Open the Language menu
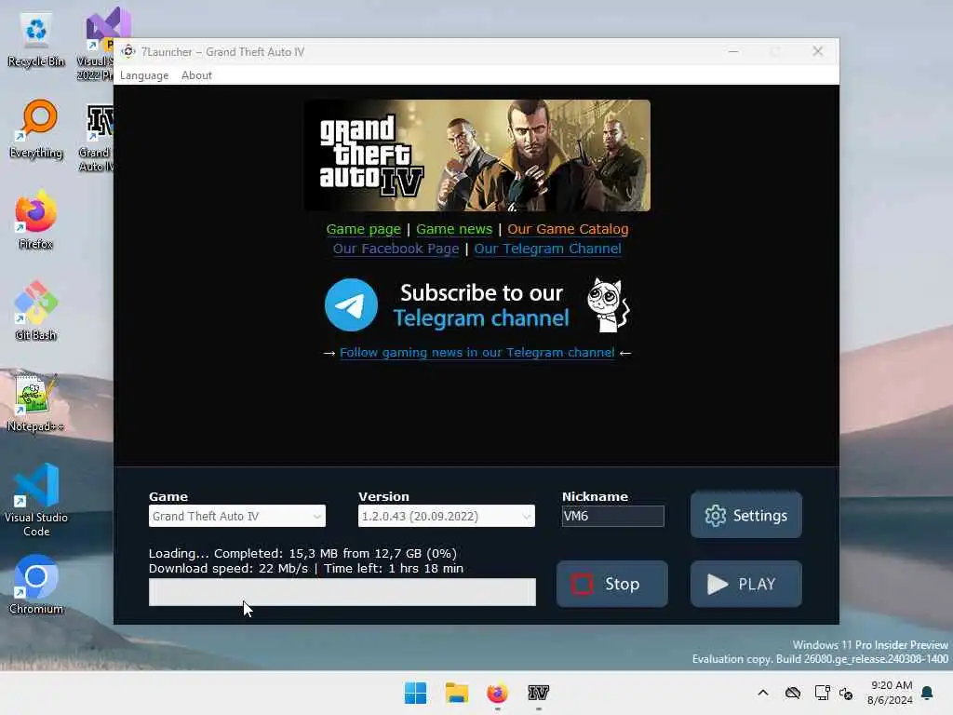 coord(144,75)
